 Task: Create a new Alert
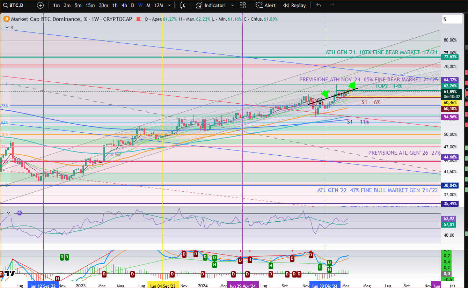pyautogui.click(x=265, y=5)
